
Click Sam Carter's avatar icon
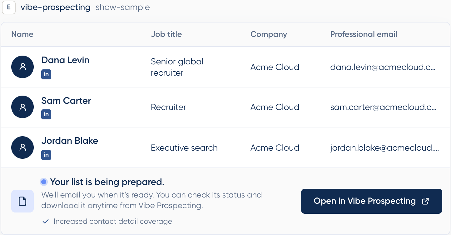pos(22,107)
